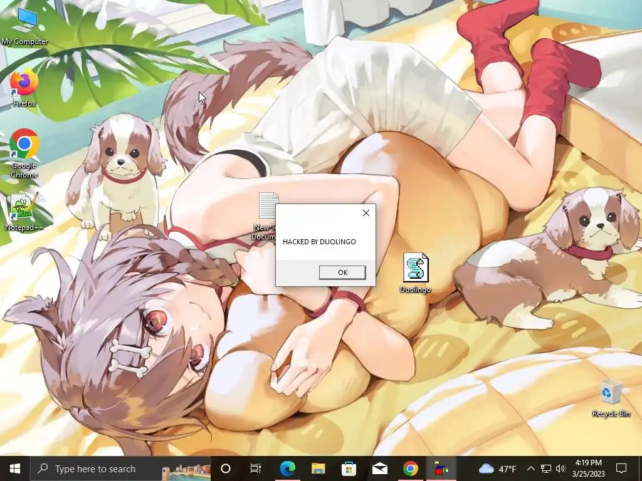The width and height of the screenshot is (642, 481).
Task: Open File Explorer from taskbar
Action: pos(318,468)
